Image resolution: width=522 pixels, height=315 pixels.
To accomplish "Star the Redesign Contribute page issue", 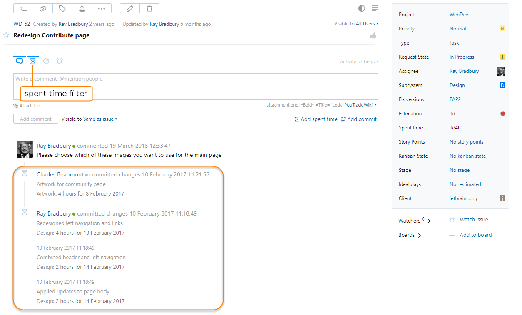I will 6,35.
